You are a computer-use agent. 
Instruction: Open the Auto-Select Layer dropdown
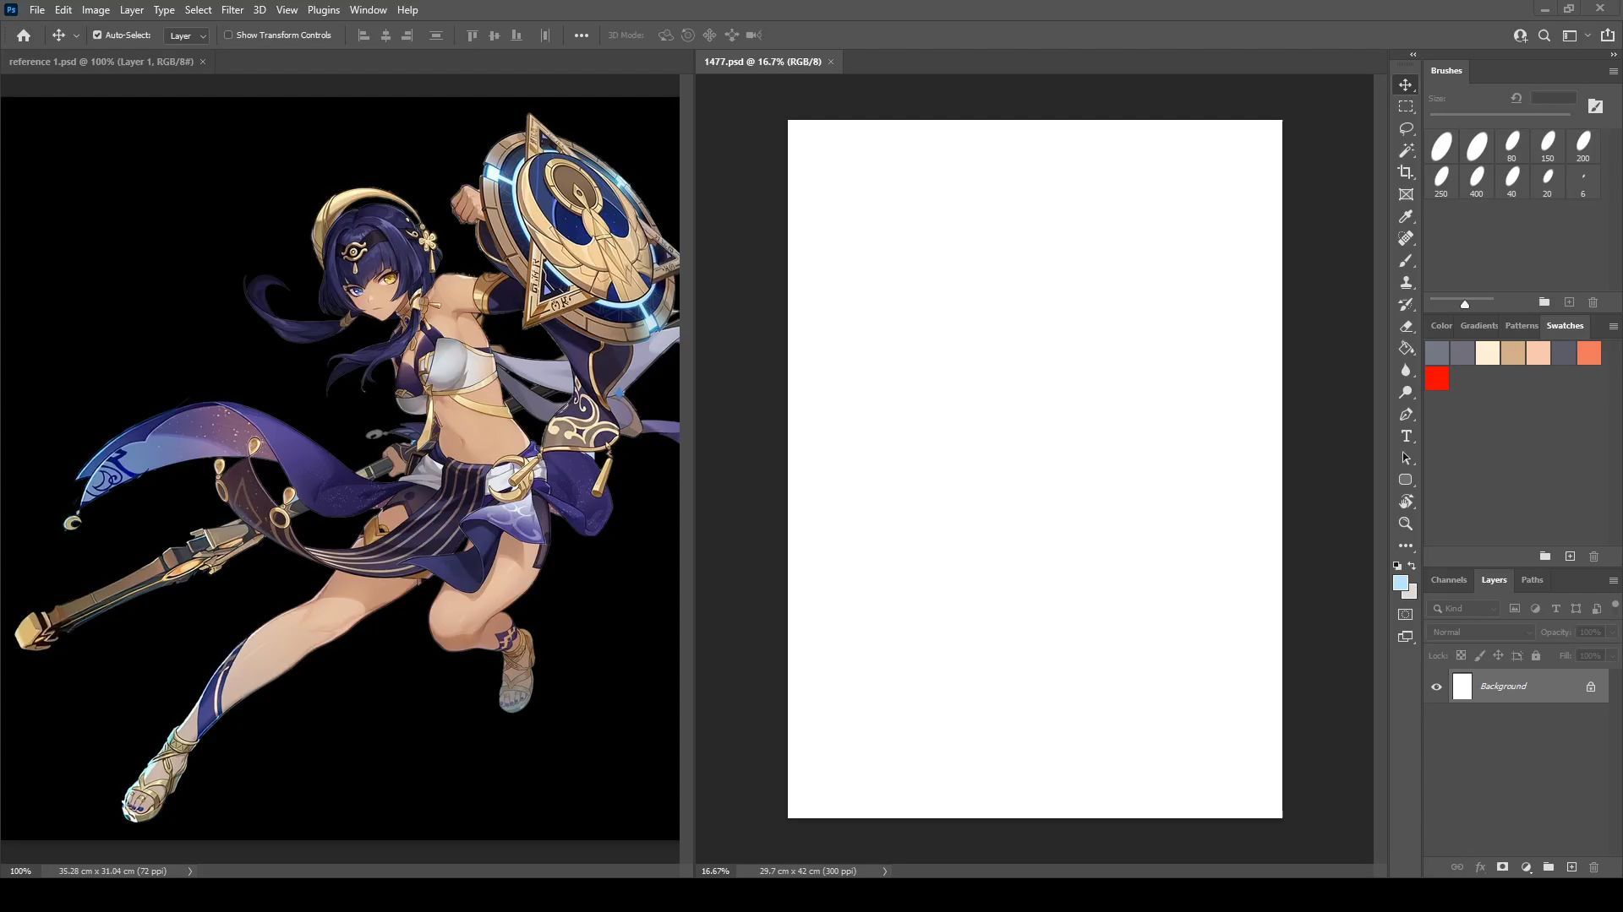[187, 35]
